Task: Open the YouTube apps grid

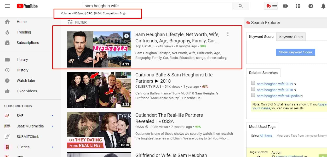Action: 298,6
